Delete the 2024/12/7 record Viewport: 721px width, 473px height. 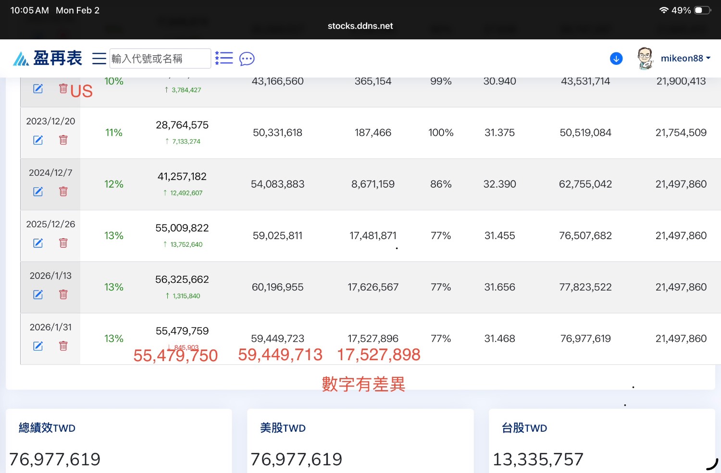click(63, 192)
